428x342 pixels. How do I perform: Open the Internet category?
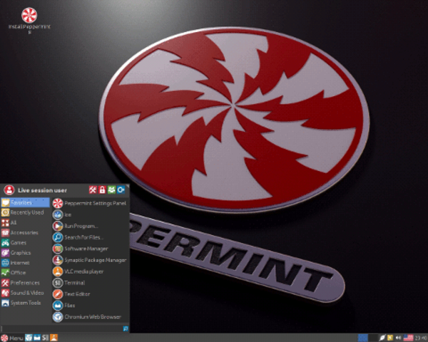coord(26,263)
